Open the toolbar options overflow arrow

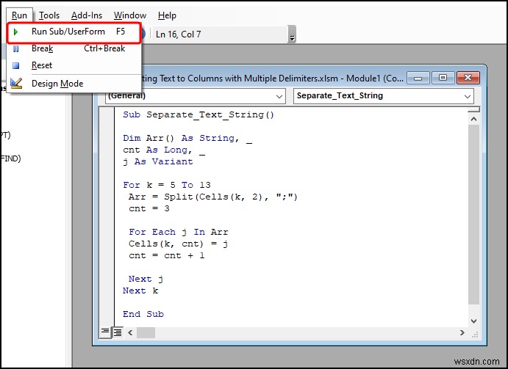pos(292,34)
